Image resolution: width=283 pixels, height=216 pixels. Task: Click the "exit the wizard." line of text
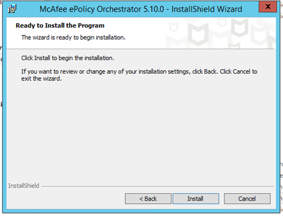pos(42,79)
